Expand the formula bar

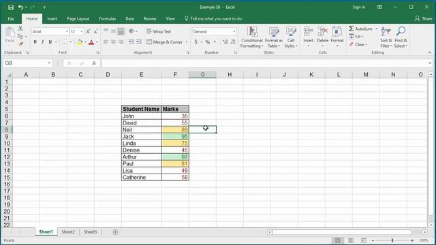pyautogui.click(x=430, y=63)
